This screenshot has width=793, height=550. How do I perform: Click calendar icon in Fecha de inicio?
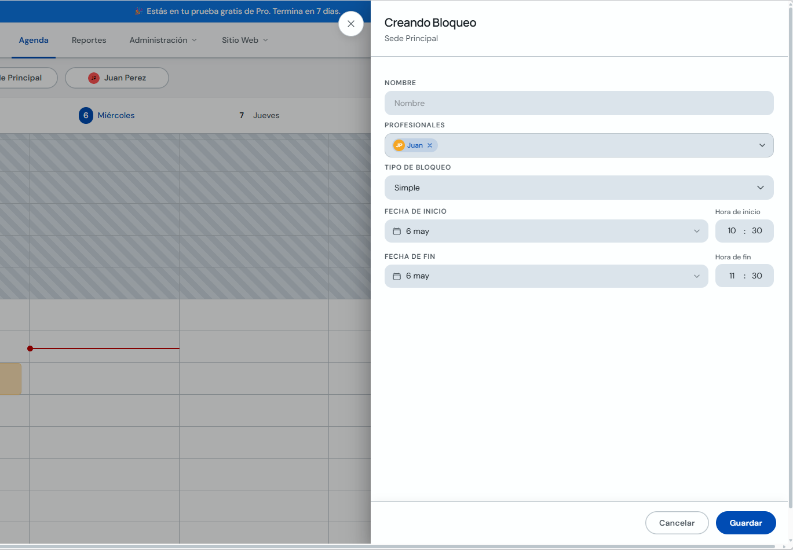pyautogui.click(x=397, y=231)
